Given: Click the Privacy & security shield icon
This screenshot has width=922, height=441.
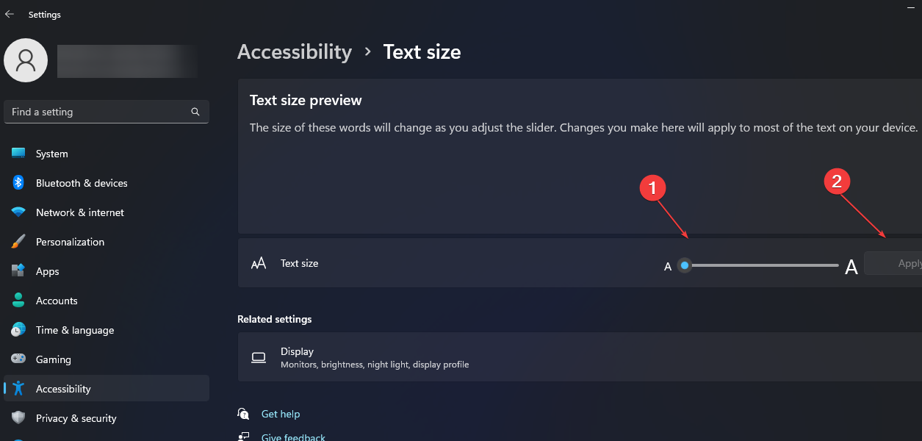Looking at the screenshot, I should pyautogui.click(x=18, y=418).
